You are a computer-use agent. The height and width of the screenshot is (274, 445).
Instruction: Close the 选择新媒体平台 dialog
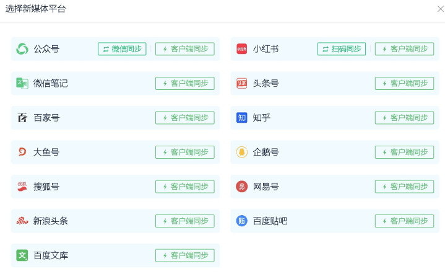(x=441, y=9)
